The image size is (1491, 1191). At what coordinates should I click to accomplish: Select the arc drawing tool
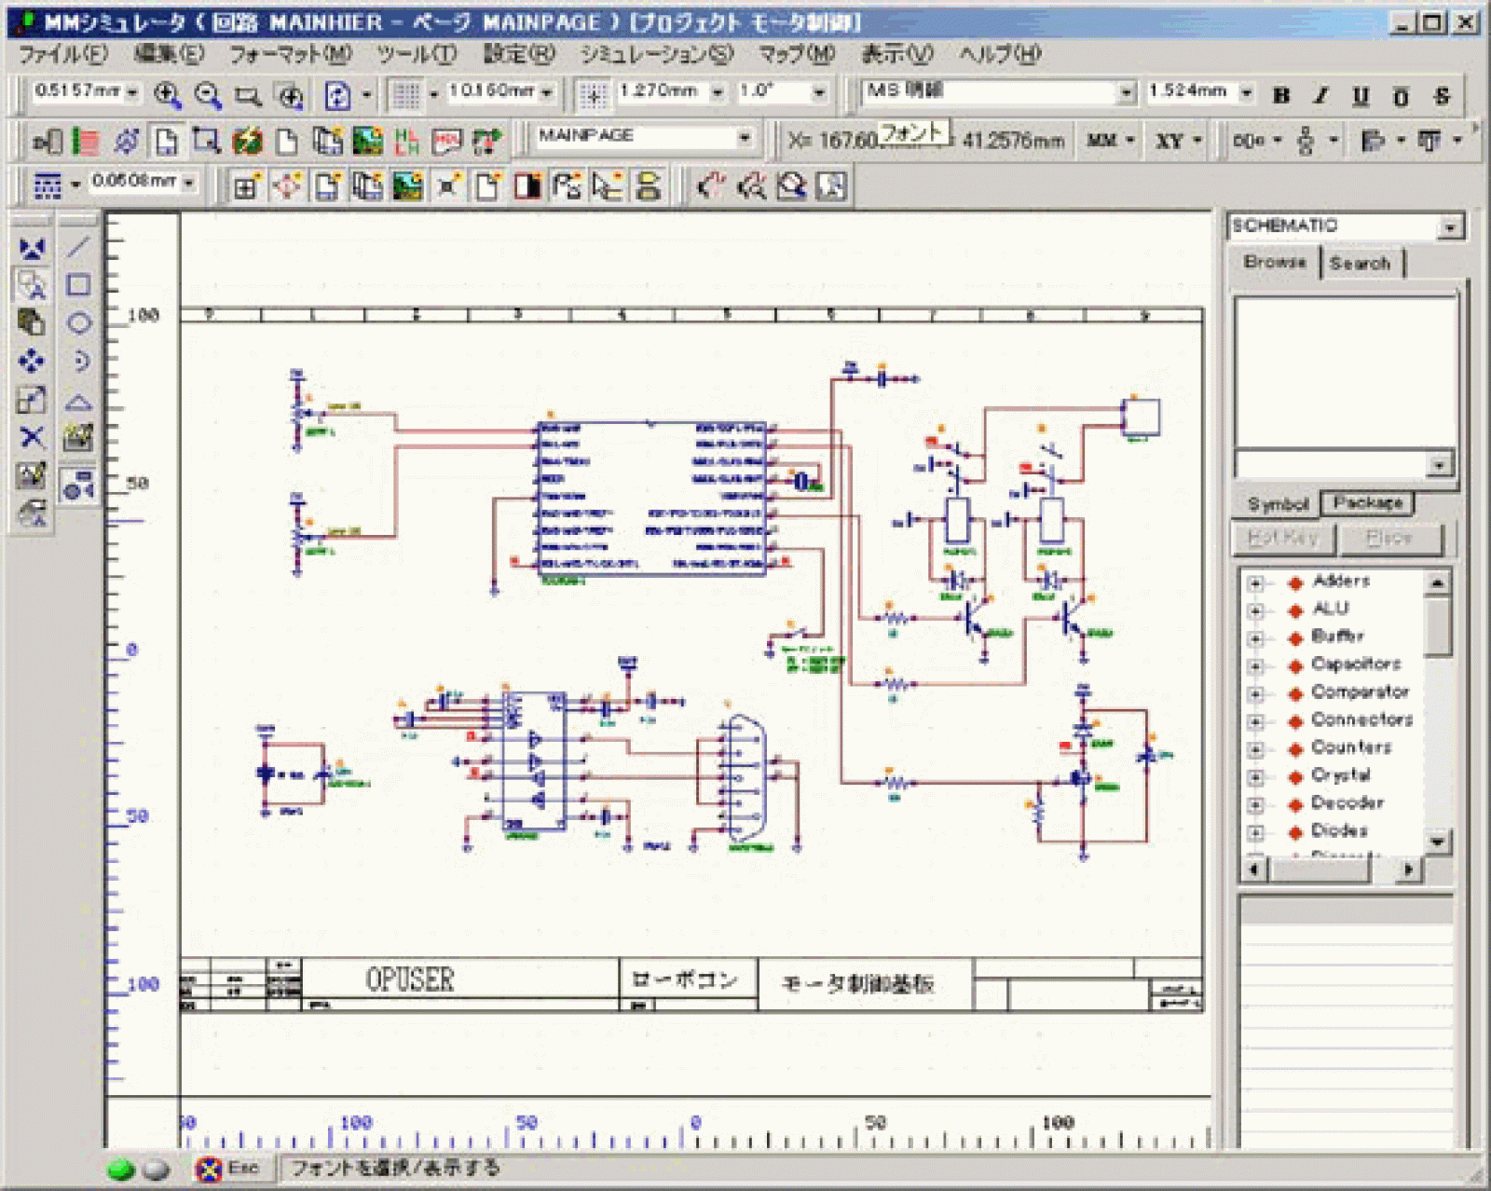(80, 362)
